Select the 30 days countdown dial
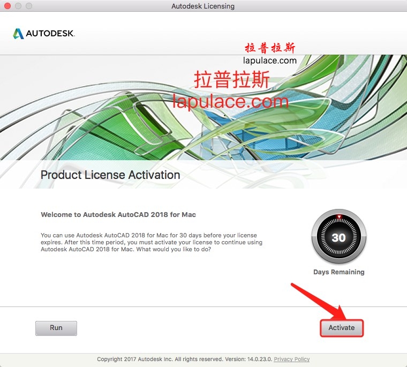The height and width of the screenshot is (367, 407). point(339,237)
